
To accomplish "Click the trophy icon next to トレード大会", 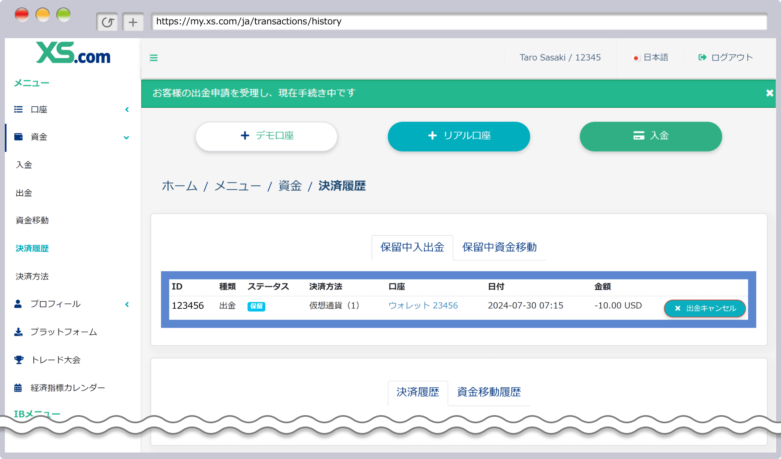I will click(19, 359).
